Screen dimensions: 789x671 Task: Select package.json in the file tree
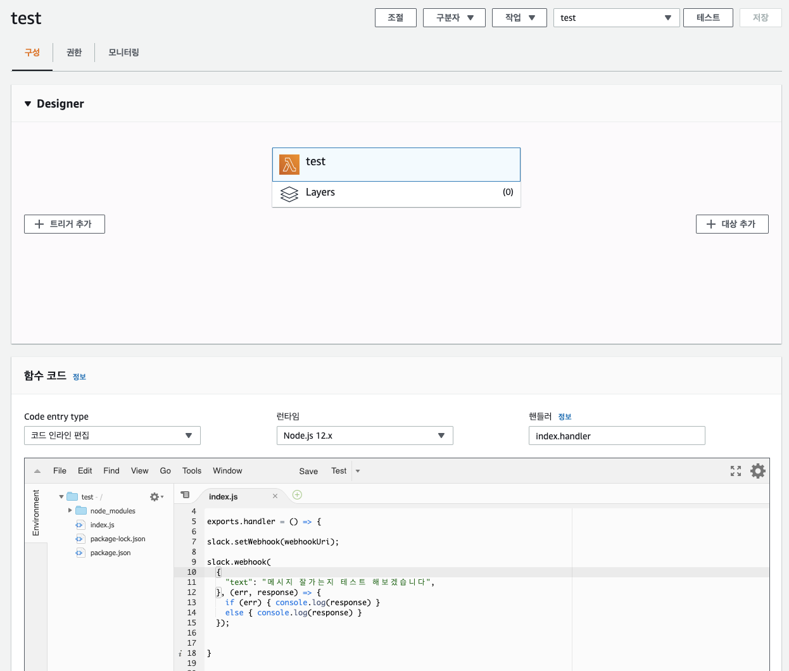click(110, 553)
